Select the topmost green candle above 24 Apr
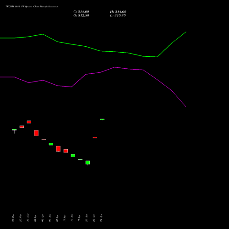Viewport: 229px width, 229px height. [102, 119]
